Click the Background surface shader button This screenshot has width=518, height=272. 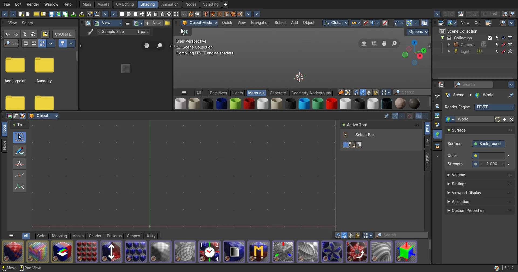tap(489, 144)
